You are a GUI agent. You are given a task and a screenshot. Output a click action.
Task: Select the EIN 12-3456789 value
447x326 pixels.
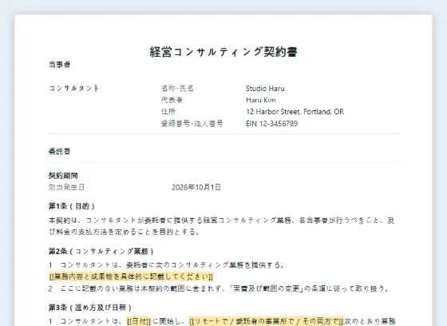271,124
